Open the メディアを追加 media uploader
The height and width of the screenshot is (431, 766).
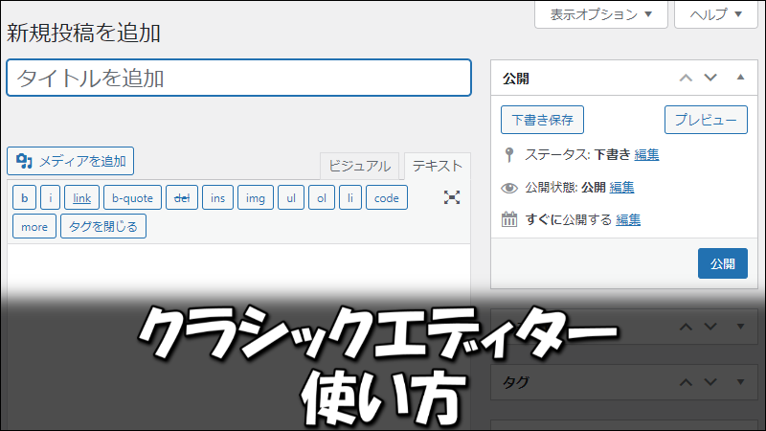tap(71, 161)
